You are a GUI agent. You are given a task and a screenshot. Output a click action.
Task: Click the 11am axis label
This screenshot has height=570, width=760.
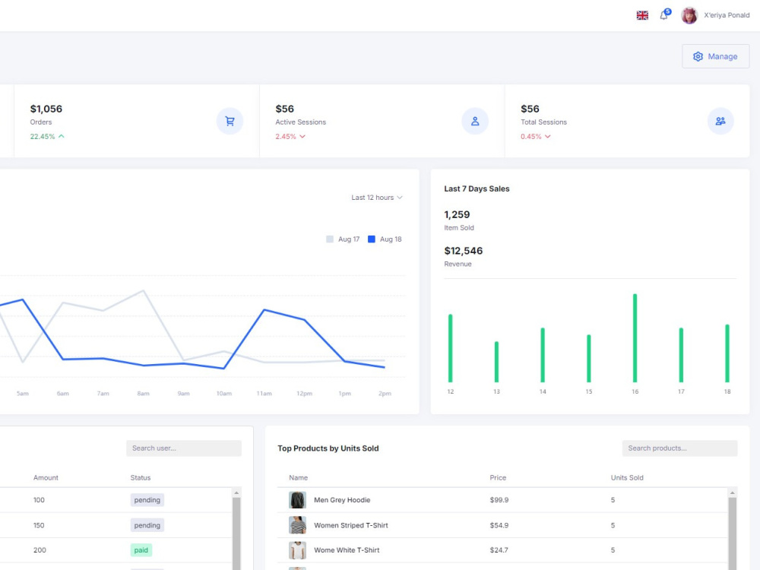264,394
